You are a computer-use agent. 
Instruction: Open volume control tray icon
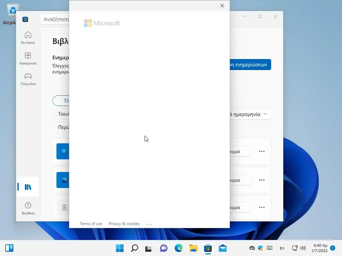pos(303,248)
